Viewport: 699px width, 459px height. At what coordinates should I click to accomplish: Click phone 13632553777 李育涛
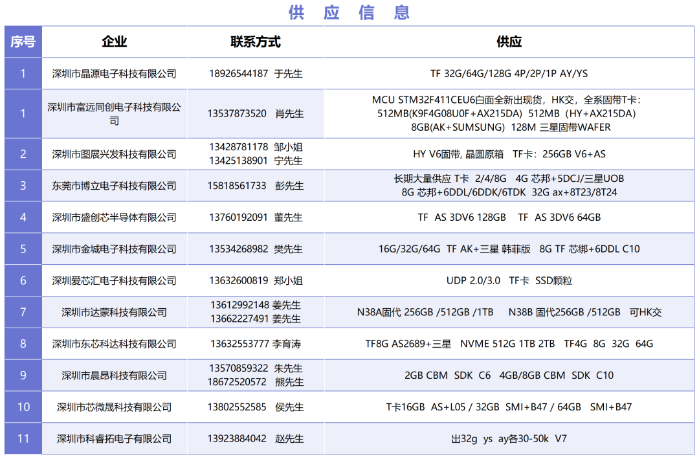(256, 344)
